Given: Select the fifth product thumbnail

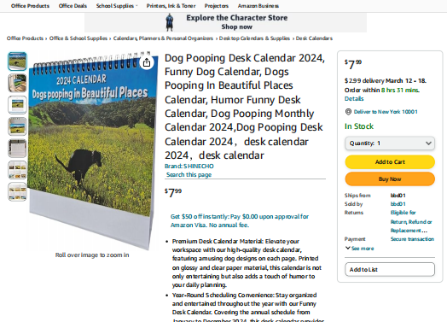Looking at the screenshot, I should pos(17,148).
